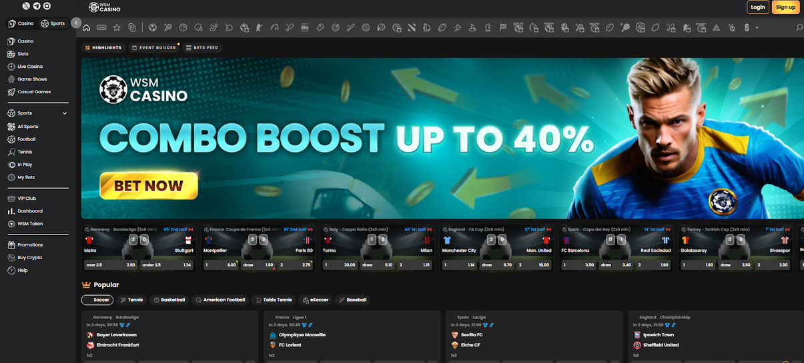Select American Football filter under Popular
804x363 pixels.
pos(220,300)
